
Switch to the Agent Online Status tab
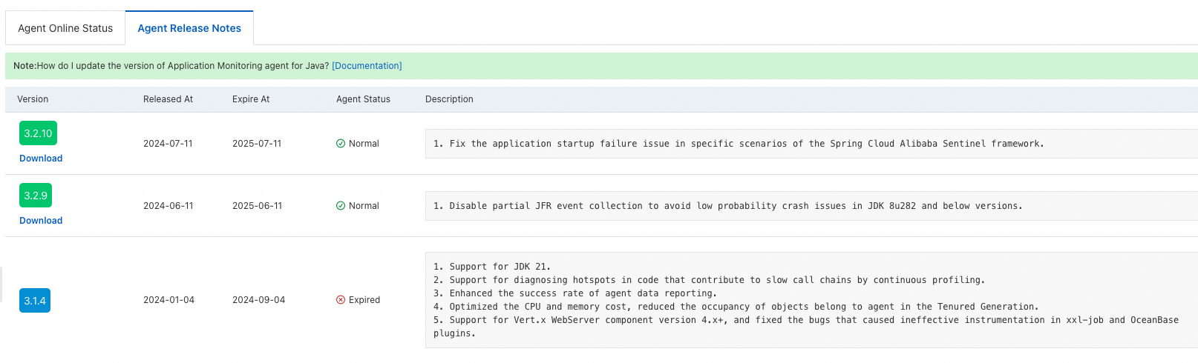65,28
